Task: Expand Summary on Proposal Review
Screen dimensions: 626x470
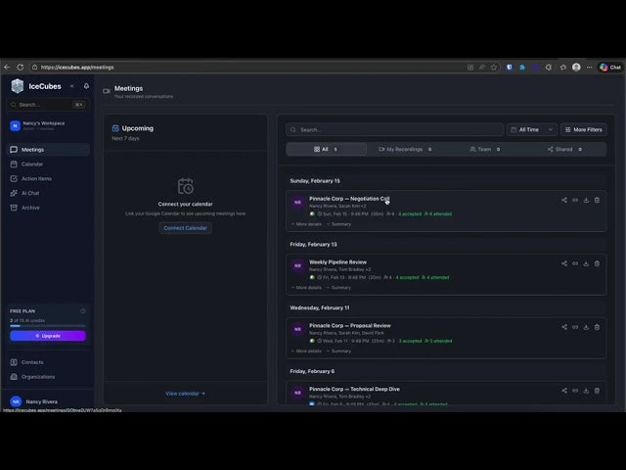Action: pyautogui.click(x=339, y=352)
